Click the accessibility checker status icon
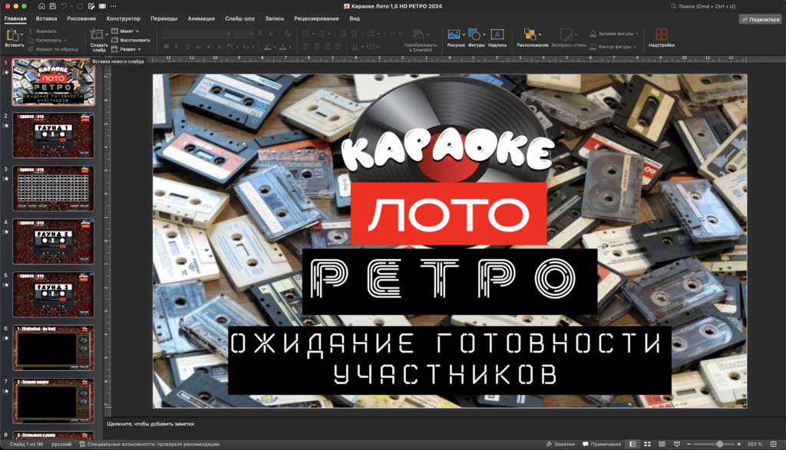The width and height of the screenshot is (786, 450). [x=82, y=444]
